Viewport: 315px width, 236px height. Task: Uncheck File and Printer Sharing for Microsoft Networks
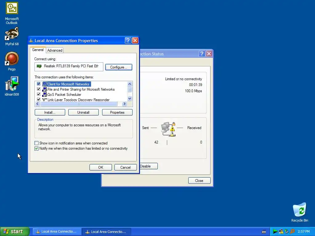pos(38,89)
